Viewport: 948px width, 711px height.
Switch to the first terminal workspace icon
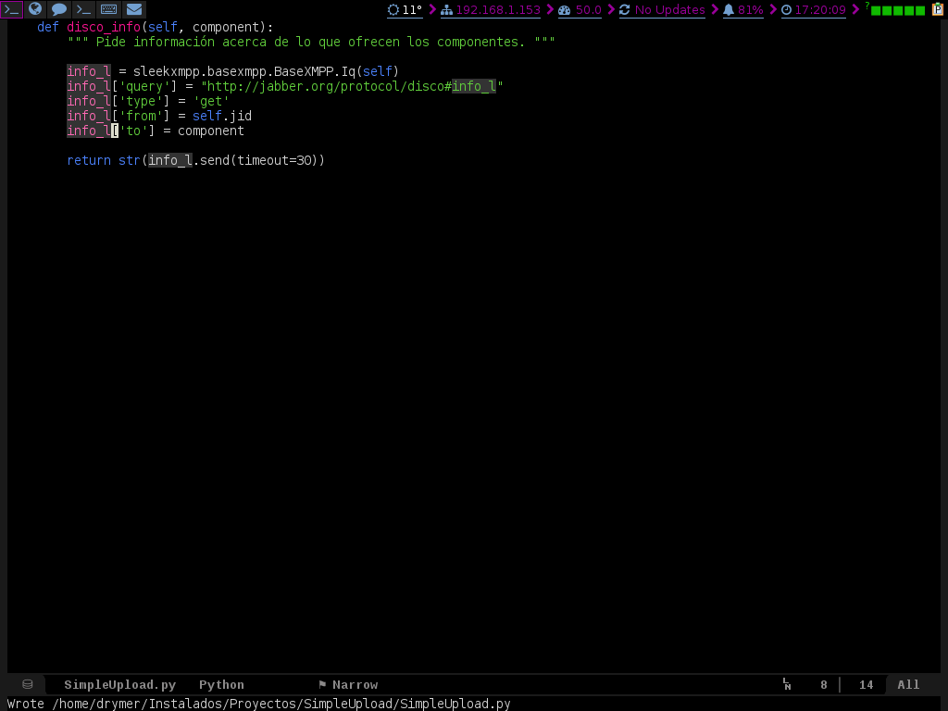coord(12,9)
